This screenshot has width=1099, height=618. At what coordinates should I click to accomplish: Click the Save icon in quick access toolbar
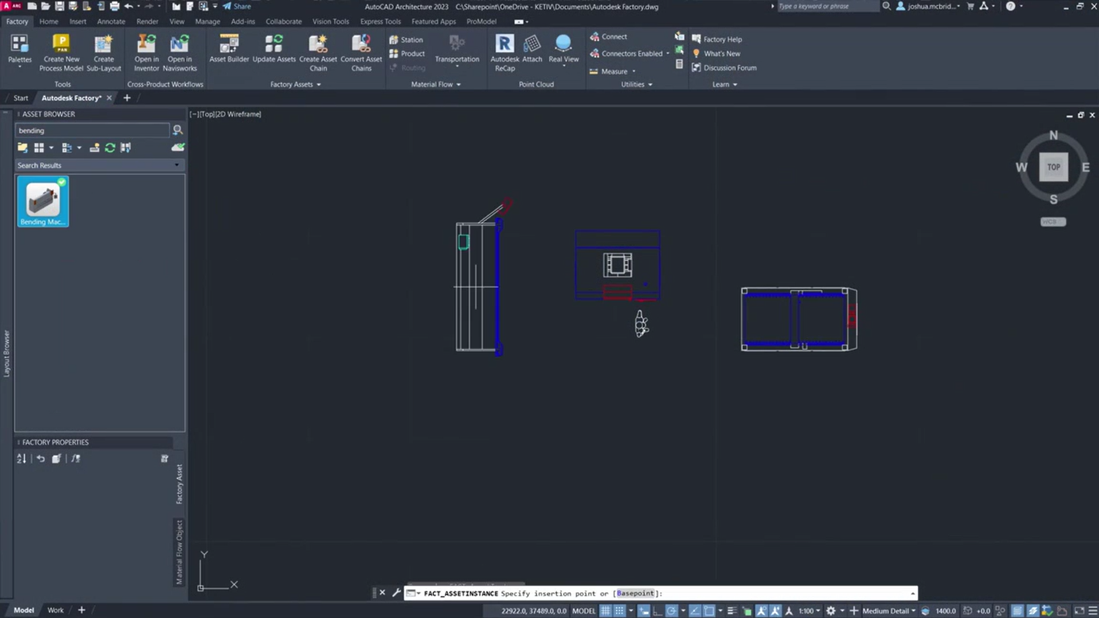[59, 6]
